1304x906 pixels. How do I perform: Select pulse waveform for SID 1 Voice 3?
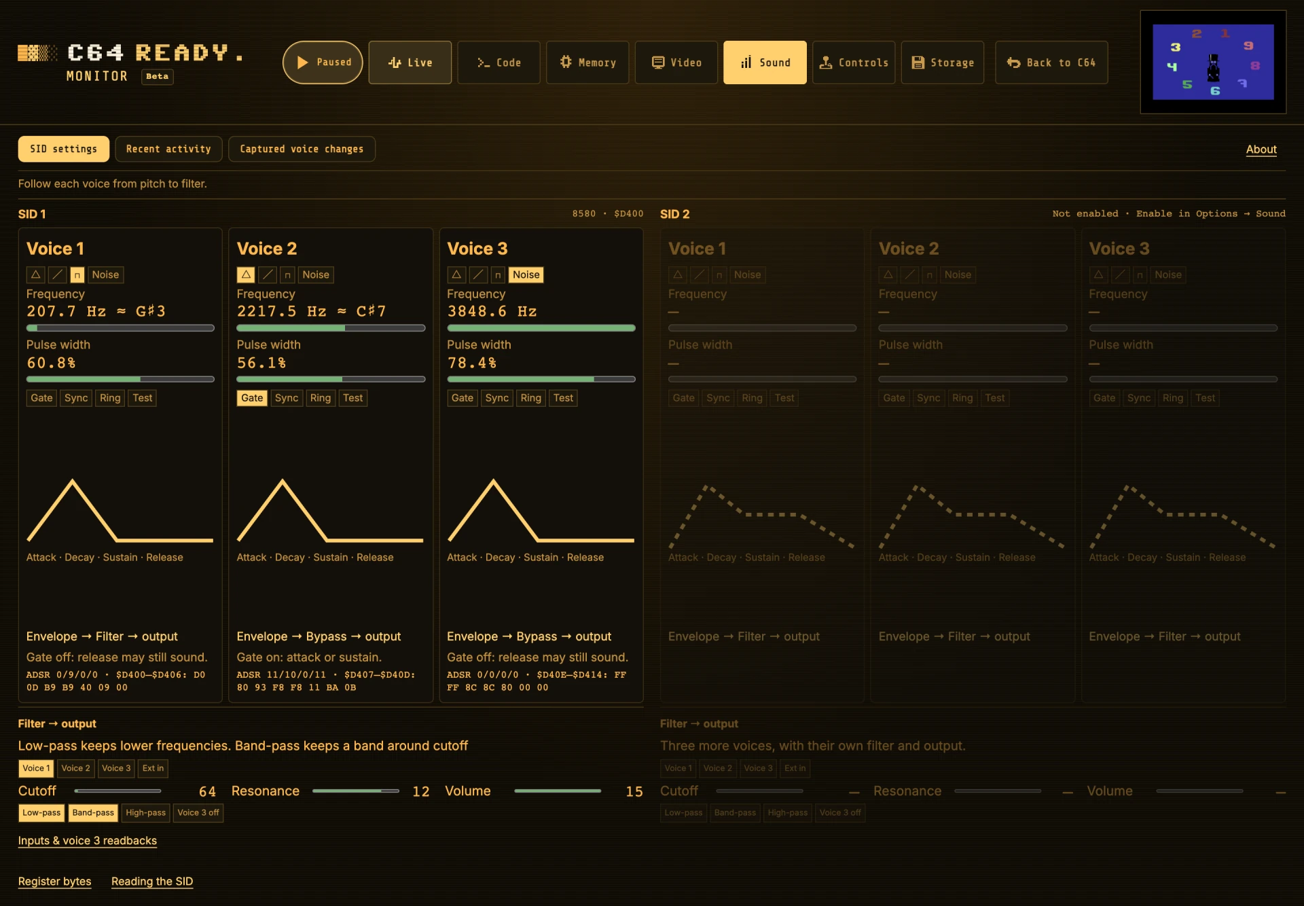point(499,274)
